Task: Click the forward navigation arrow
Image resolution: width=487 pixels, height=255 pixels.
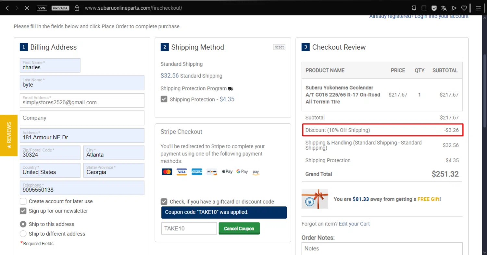Action: (17, 8)
